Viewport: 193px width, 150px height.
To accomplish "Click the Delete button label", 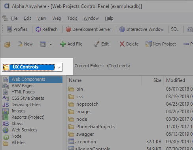I will tap(132, 44).
